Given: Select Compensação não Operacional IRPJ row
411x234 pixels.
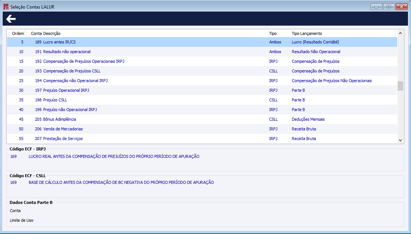Looking at the screenshot, I should click(202, 81).
